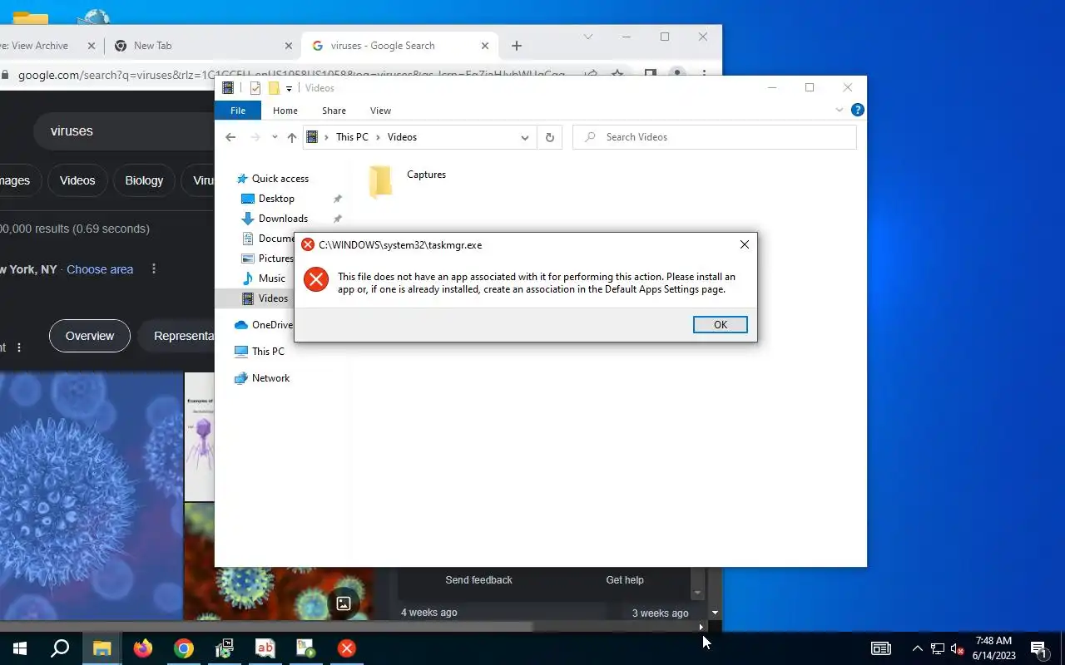The height and width of the screenshot is (665, 1065).
Task: Close the New Tab in Chrome
Action: [x=289, y=46]
